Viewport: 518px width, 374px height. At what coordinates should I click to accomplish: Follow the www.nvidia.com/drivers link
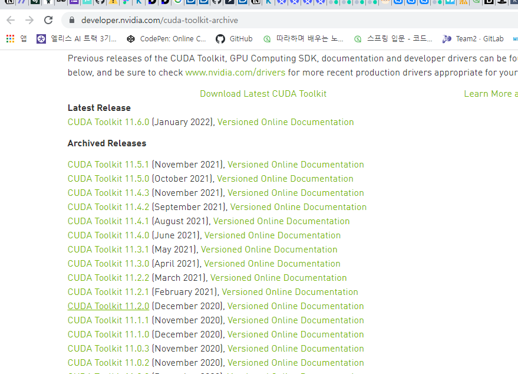tap(235, 73)
